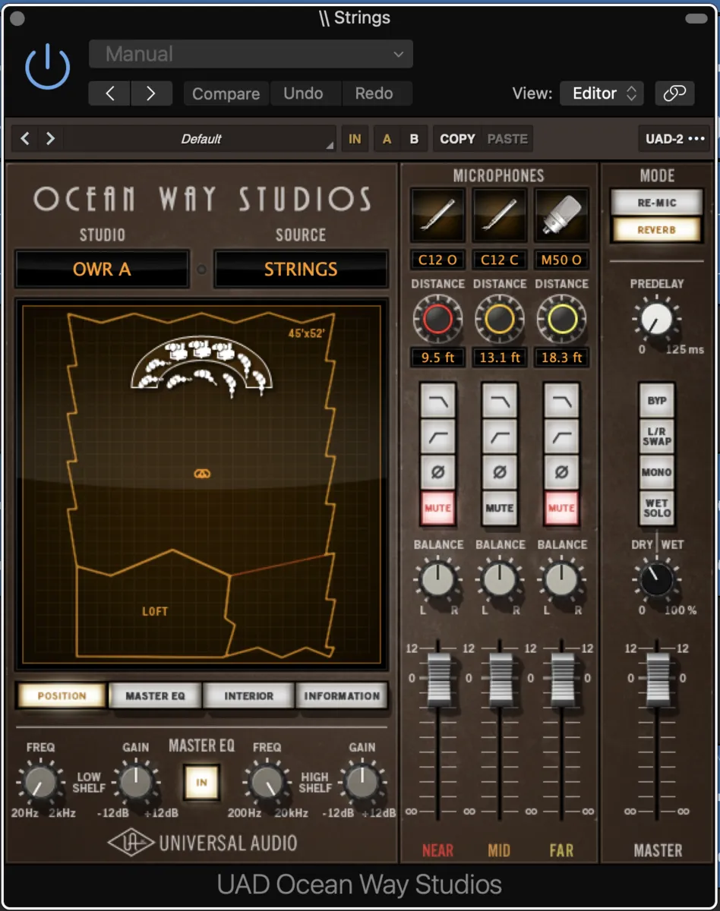Image resolution: width=720 pixels, height=911 pixels.
Task: Click the Redo button
Action: click(x=374, y=93)
